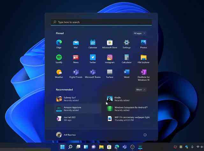Open the Journal 2021 OneNote file
The width and height of the screenshot is (204, 151).
78,119
